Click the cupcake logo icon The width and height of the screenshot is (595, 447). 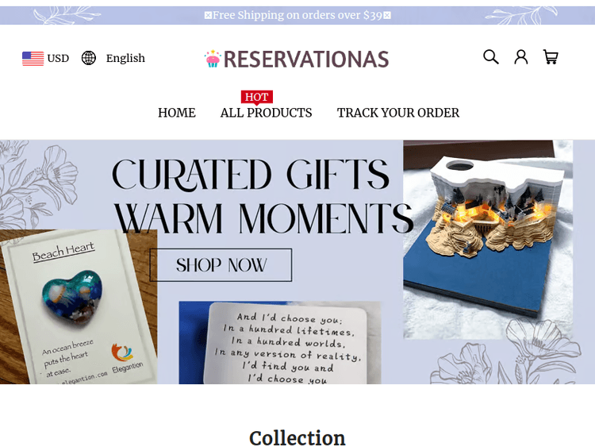point(213,59)
